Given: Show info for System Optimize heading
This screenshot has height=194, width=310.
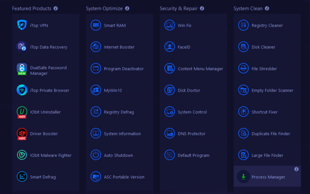Looking at the screenshot, I should pyautogui.click(x=127, y=8).
